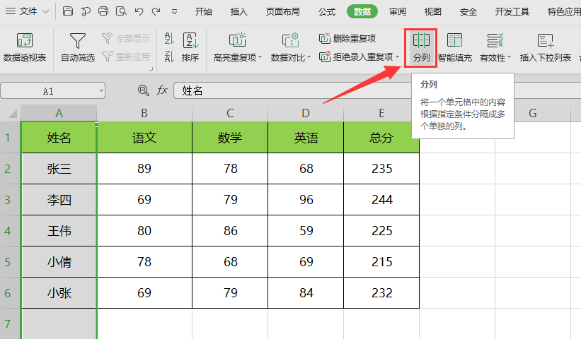
Task: Click the 插入下拉列表 button
Action: [545, 47]
